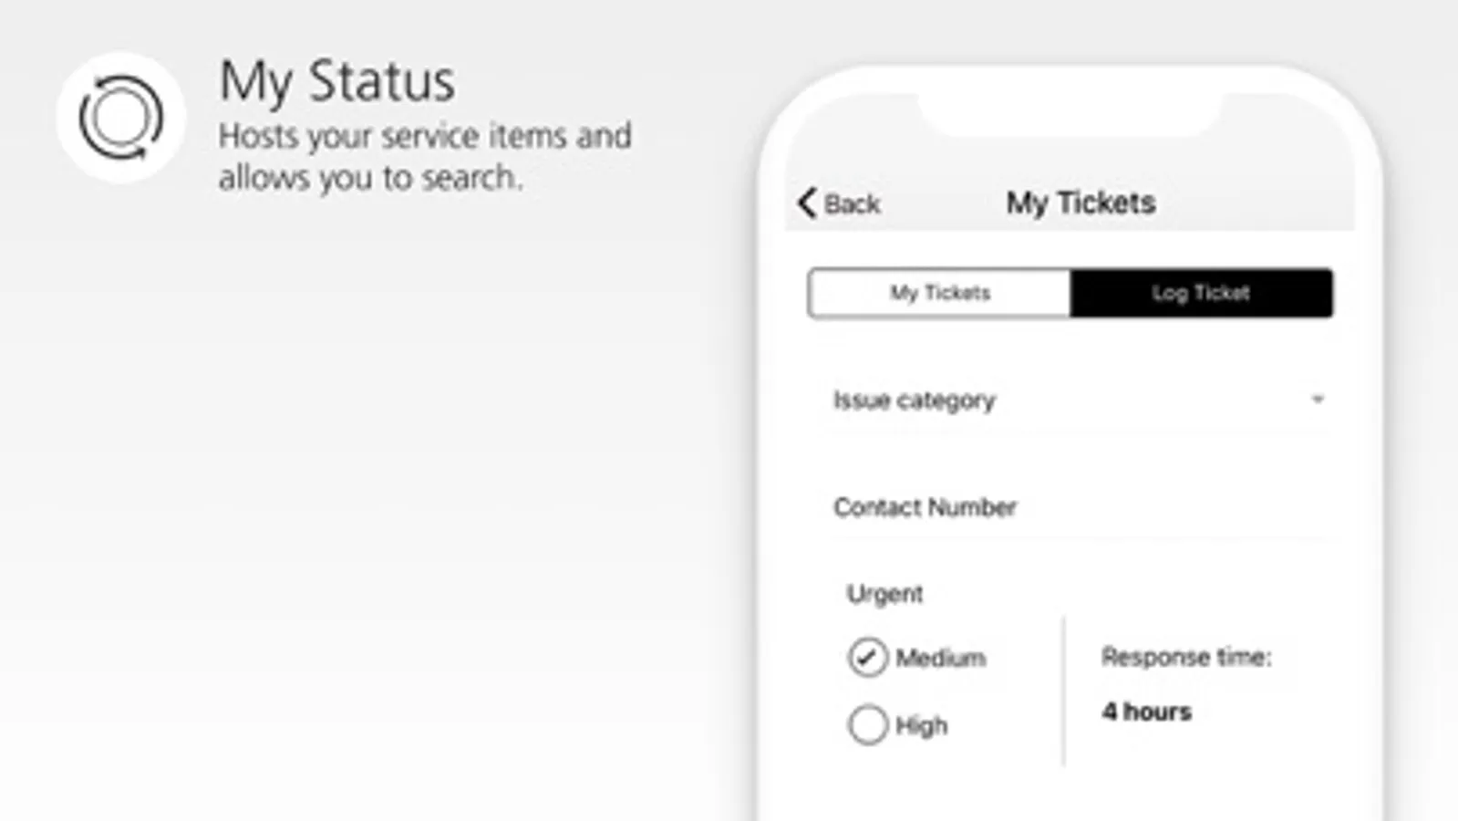Click the My Status circular arrows icon
This screenshot has height=821, width=1458.
tap(120, 118)
